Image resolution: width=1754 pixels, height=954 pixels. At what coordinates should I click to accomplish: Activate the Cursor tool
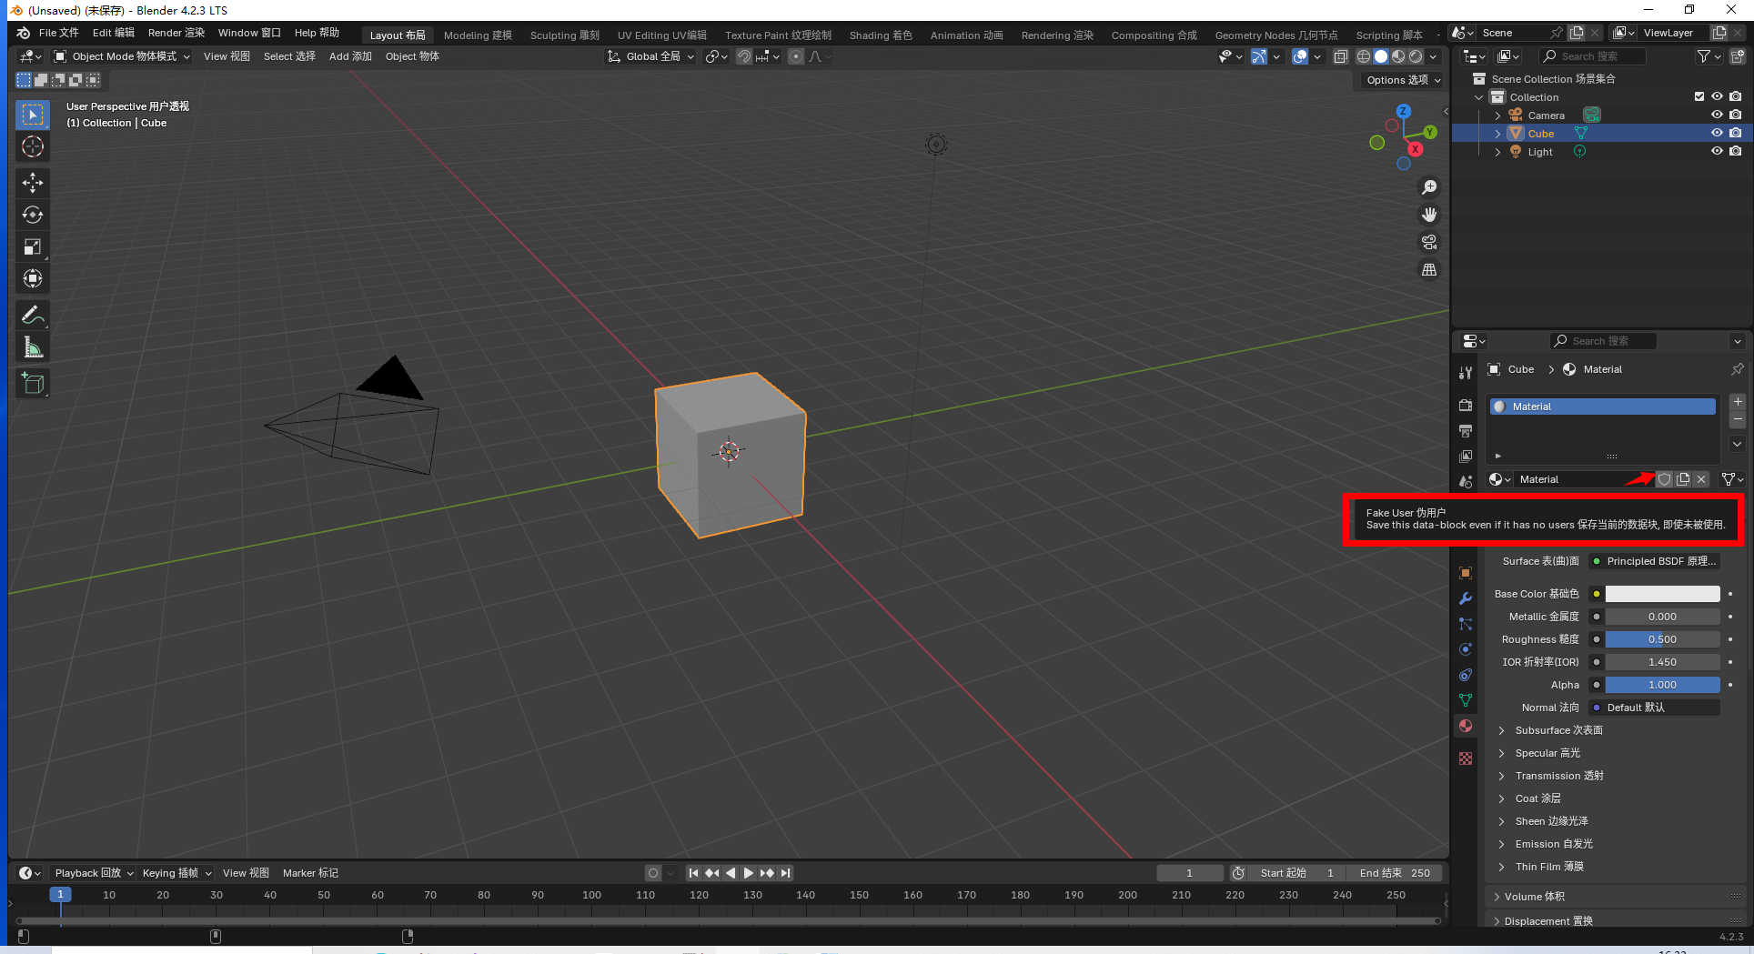[33, 147]
